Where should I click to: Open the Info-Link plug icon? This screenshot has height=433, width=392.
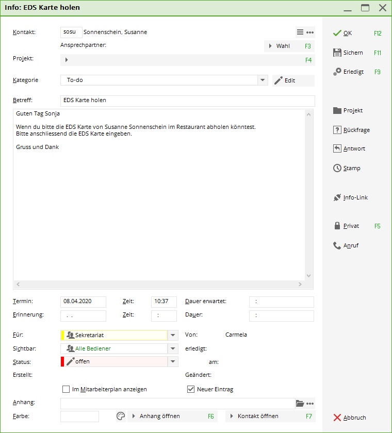(x=337, y=197)
